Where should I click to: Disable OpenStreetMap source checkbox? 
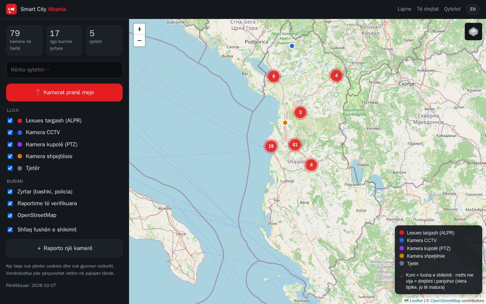click(10, 215)
